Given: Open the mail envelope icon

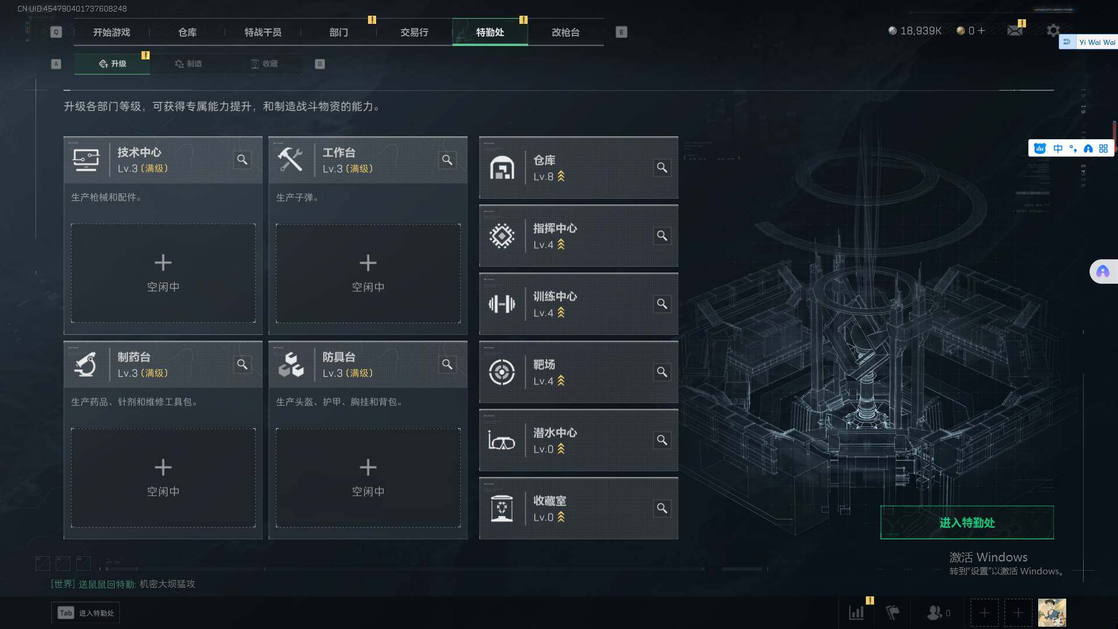Looking at the screenshot, I should pyautogui.click(x=1015, y=31).
